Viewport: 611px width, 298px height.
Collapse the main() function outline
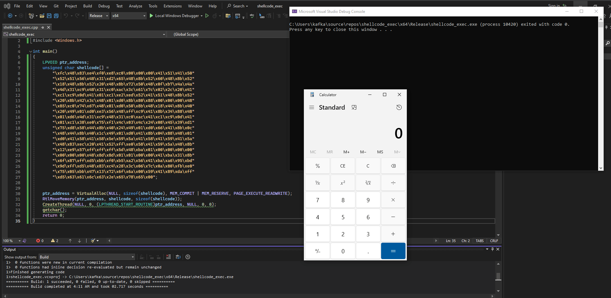point(31,51)
